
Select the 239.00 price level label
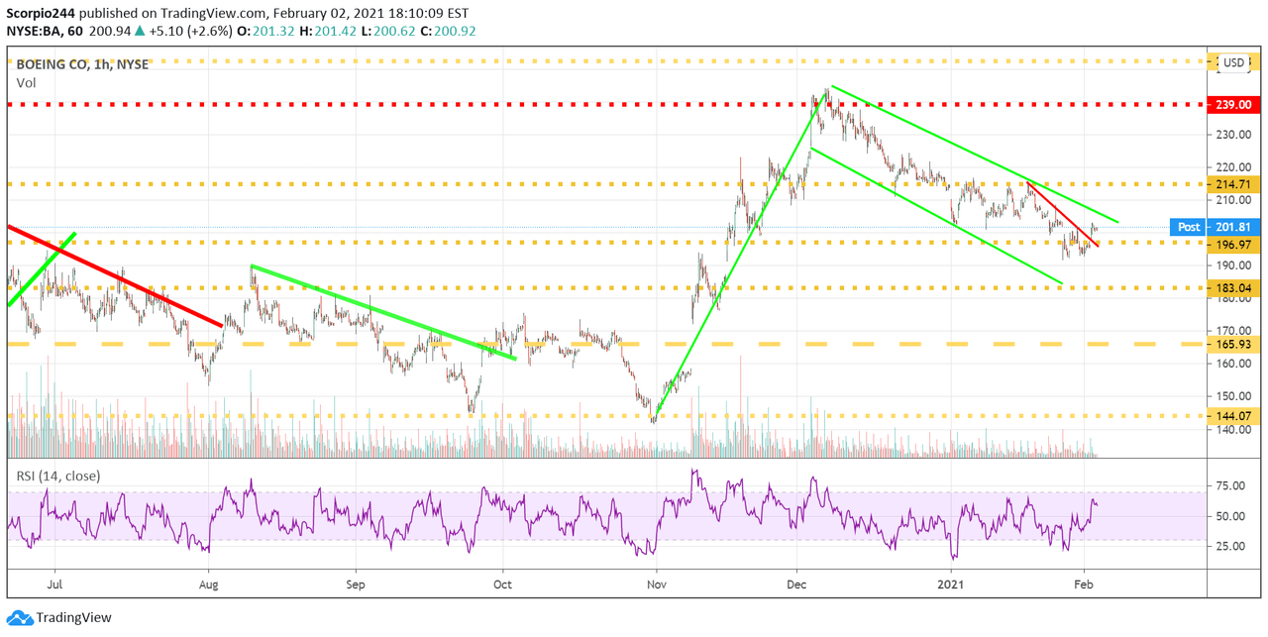(1232, 104)
